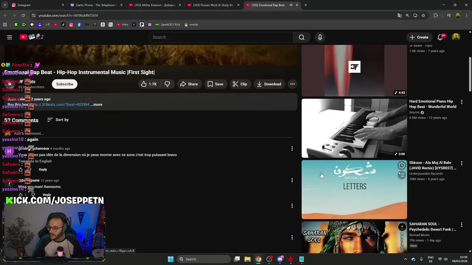Open ENG DE language switcher
Screen dimensions: 472x265
pyautogui.click(x=430, y=259)
